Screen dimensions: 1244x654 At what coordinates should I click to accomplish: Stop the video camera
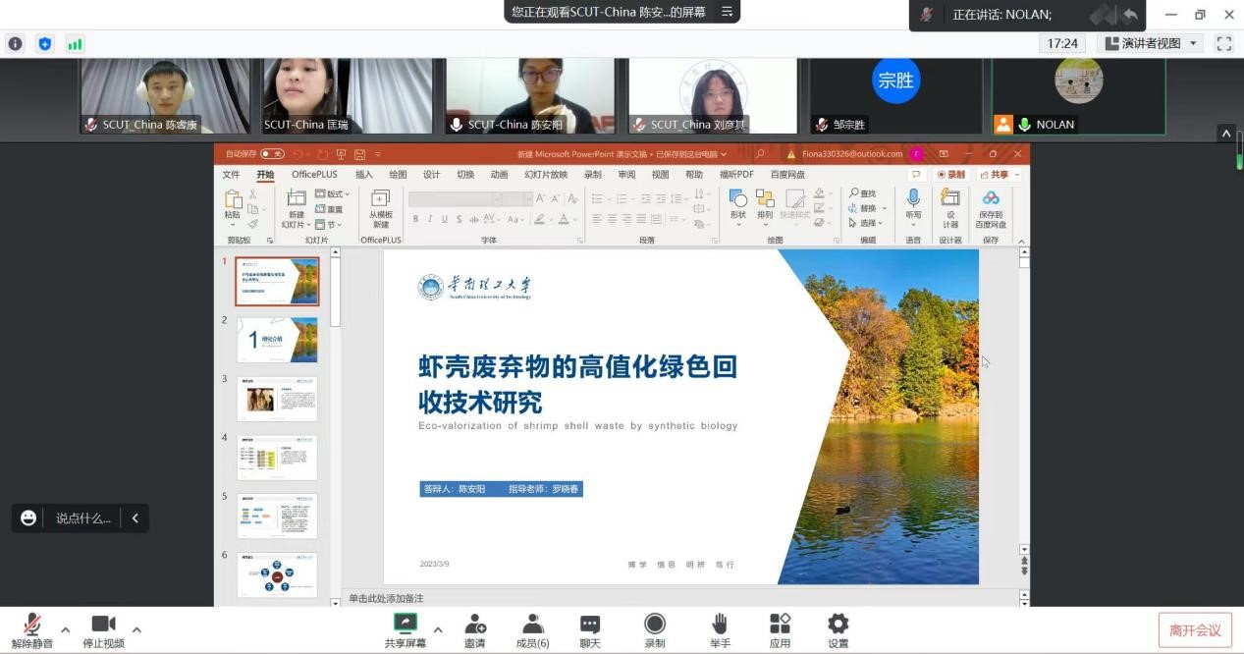coord(103,625)
